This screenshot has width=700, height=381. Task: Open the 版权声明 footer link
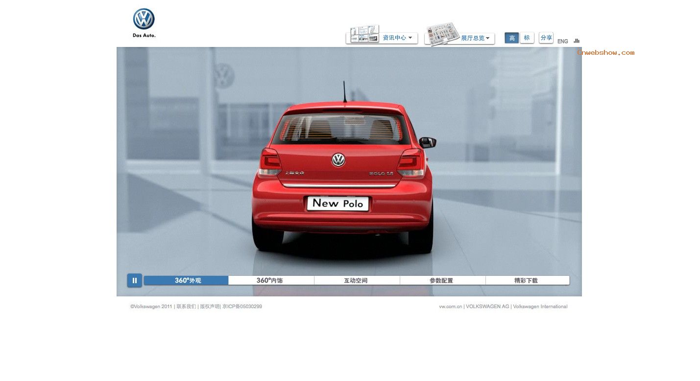[210, 307]
